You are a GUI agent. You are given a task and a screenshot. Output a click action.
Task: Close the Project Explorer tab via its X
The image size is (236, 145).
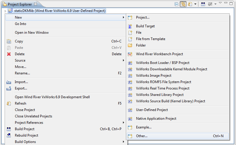coord(36,4)
